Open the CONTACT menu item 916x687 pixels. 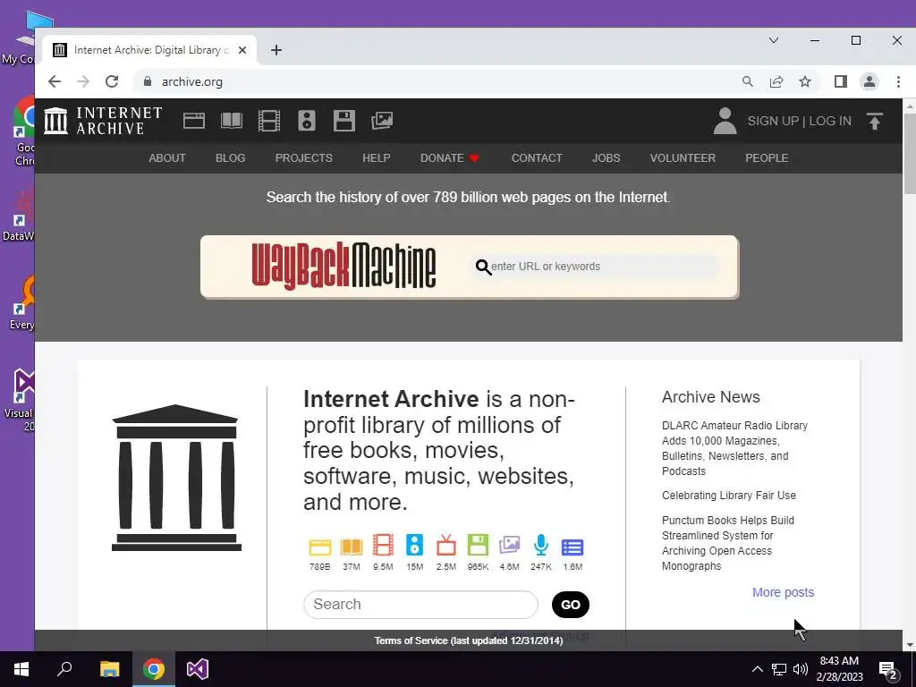(x=537, y=158)
